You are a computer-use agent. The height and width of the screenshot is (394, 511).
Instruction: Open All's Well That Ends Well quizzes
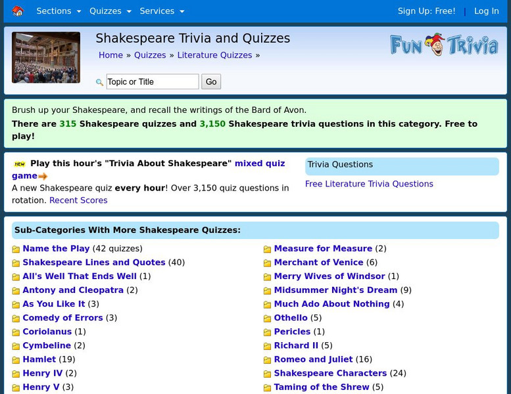pos(80,276)
